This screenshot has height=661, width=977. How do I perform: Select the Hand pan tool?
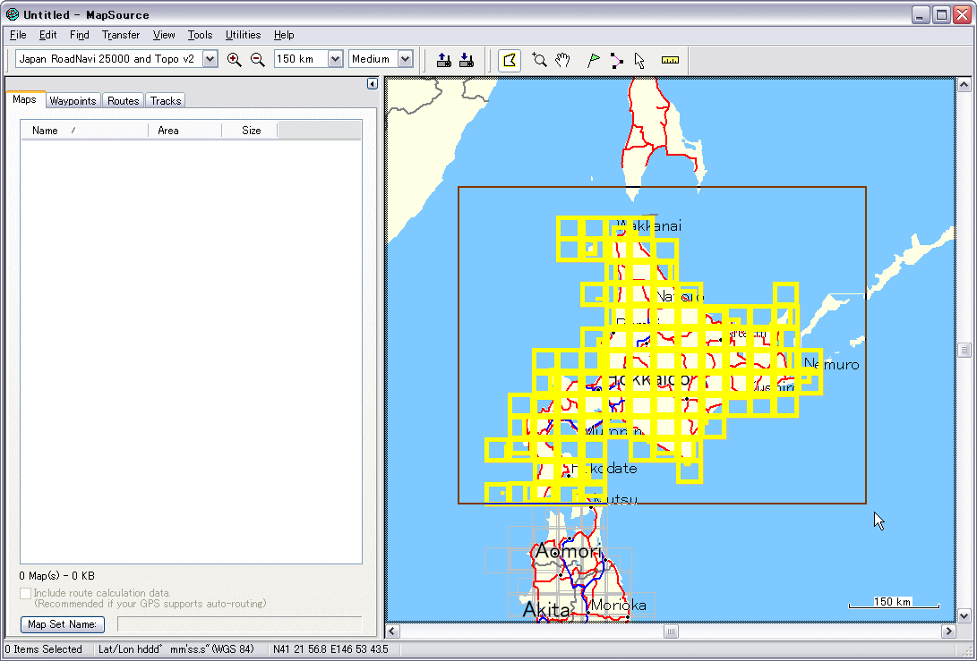click(x=562, y=60)
